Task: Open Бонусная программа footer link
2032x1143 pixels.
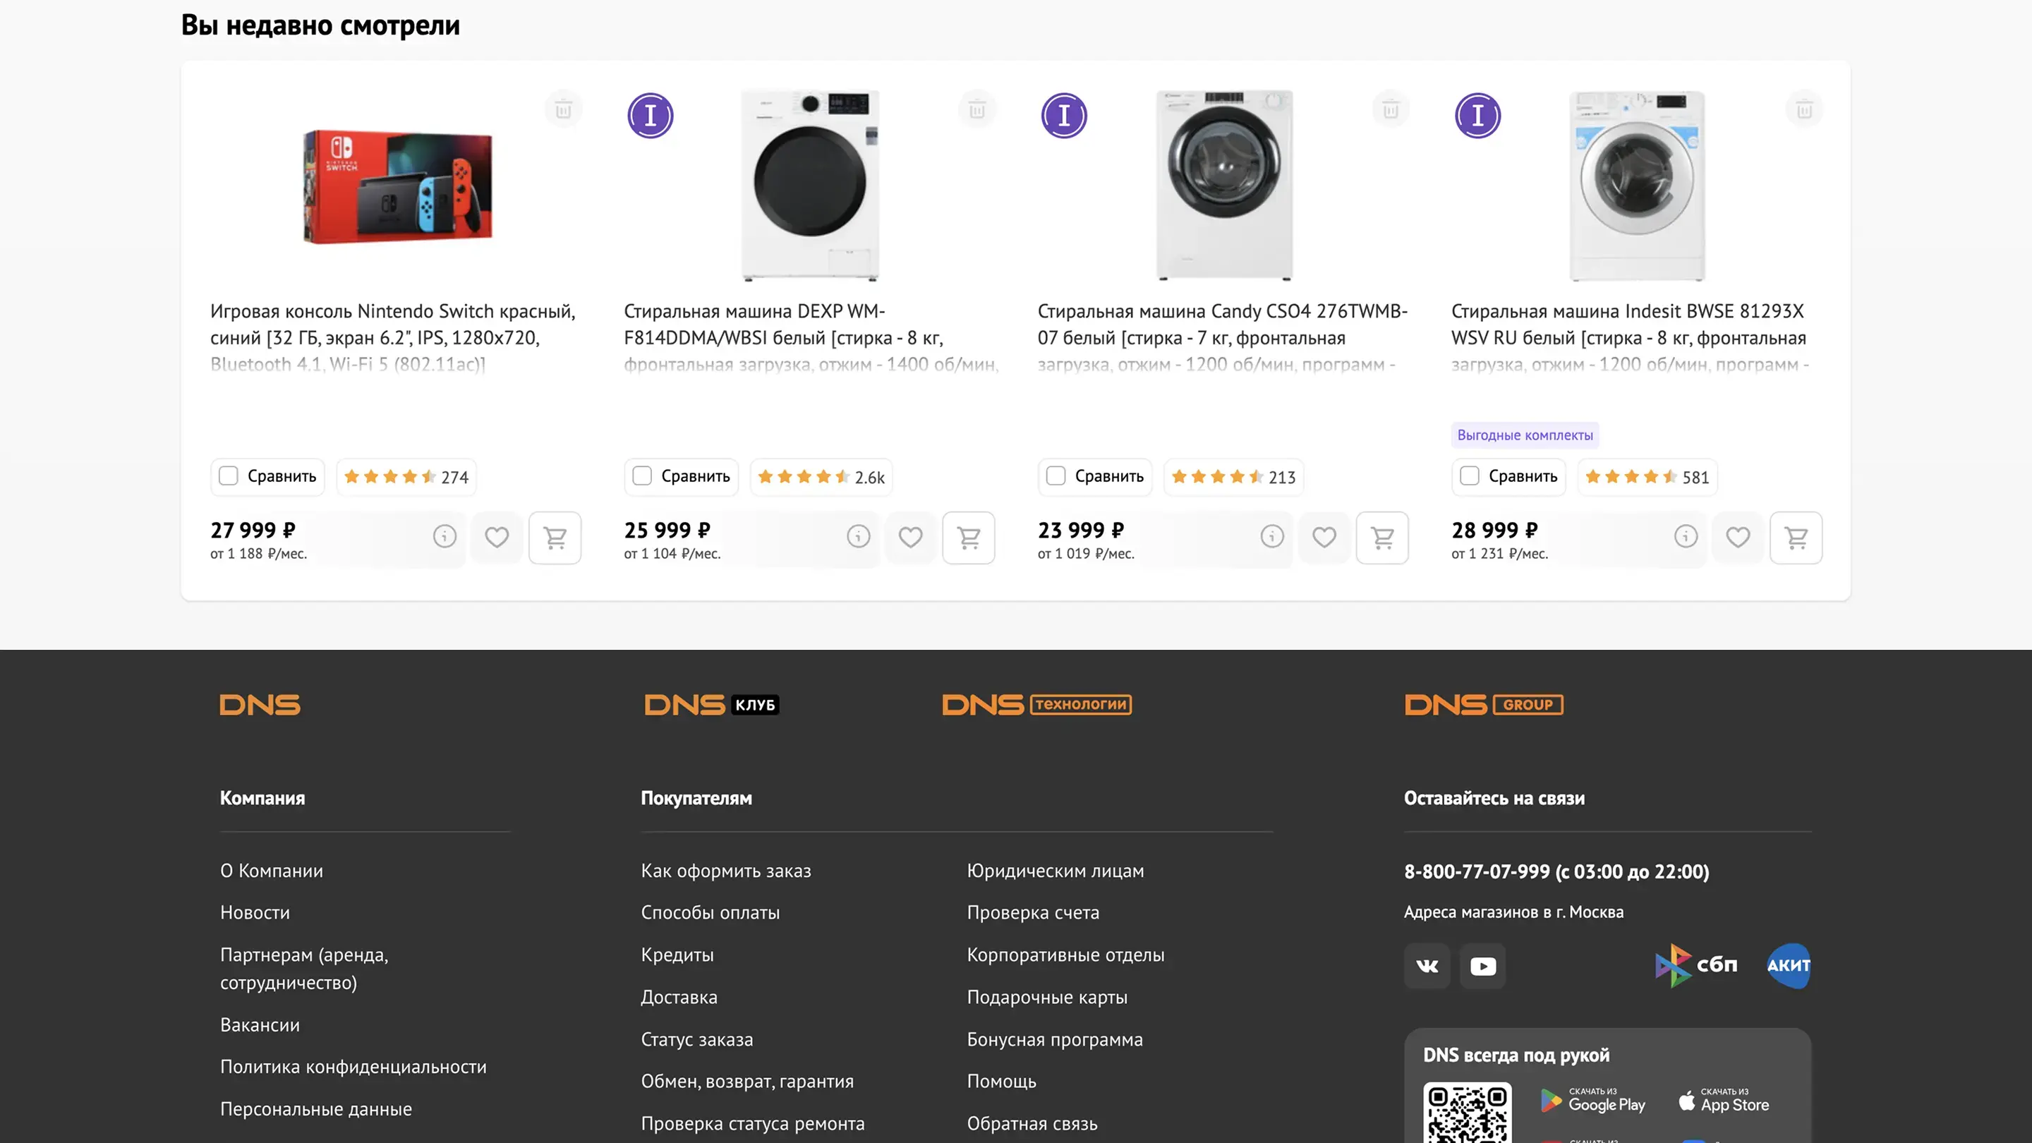Action: click(1055, 1040)
